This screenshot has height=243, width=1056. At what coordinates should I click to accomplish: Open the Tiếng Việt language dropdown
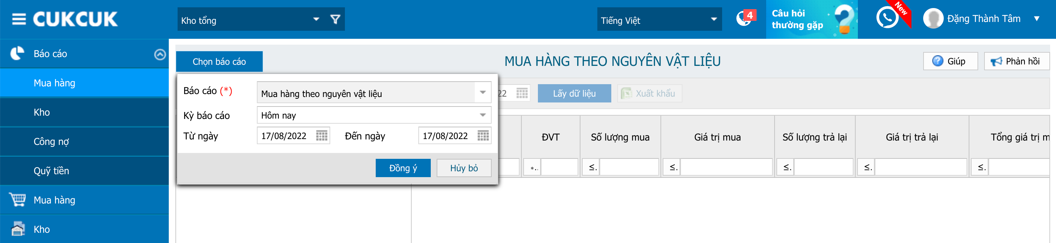(714, 19)
